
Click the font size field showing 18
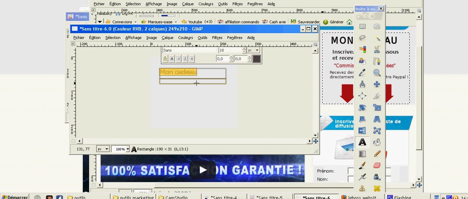coord(230,50)
